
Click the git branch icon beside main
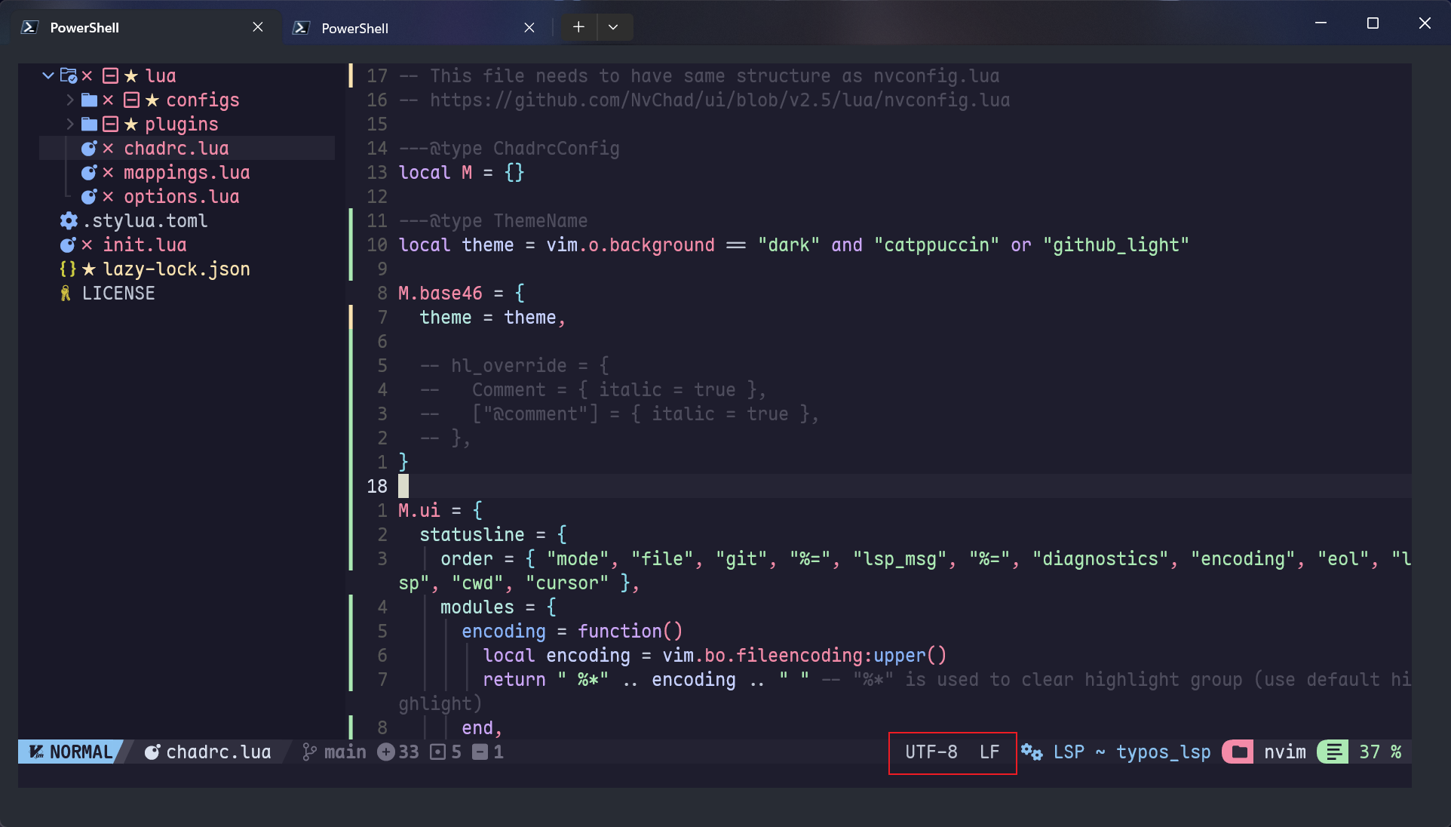click(x=308, y=752)
